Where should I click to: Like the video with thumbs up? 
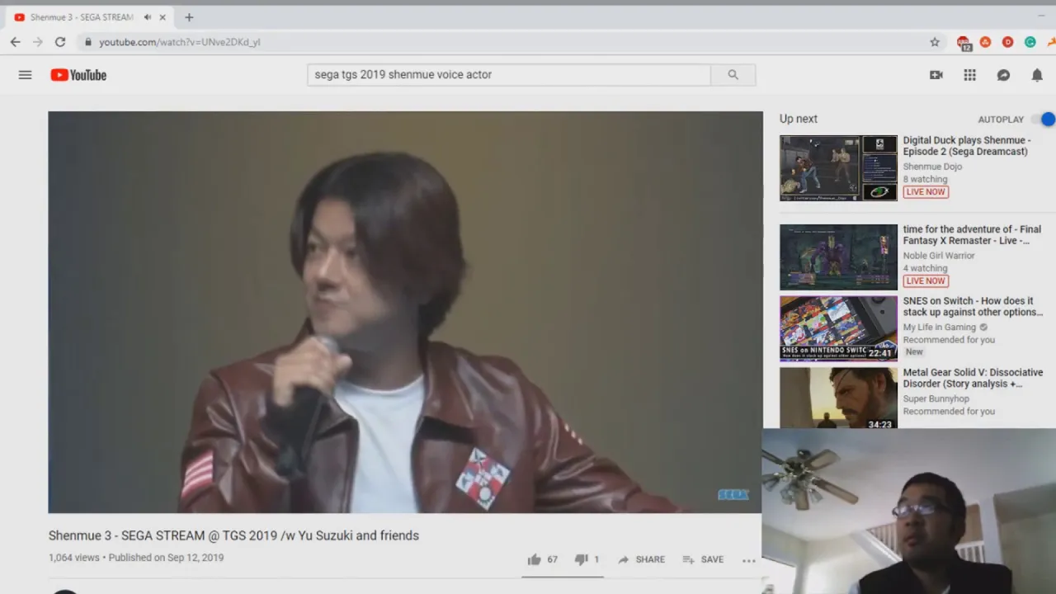pos(543,559)
